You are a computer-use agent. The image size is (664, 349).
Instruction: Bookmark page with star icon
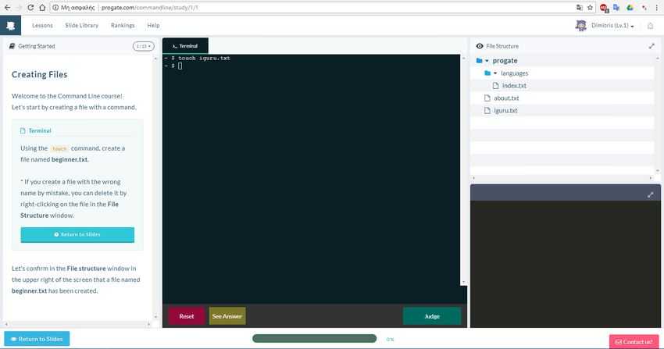pyautogui.click(x=590, y=8)
